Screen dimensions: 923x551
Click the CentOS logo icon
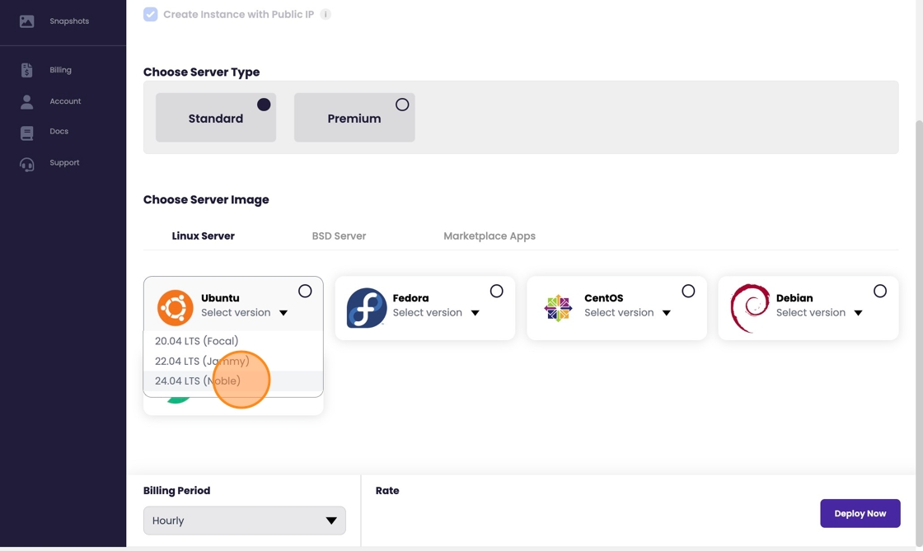(558, 308)
